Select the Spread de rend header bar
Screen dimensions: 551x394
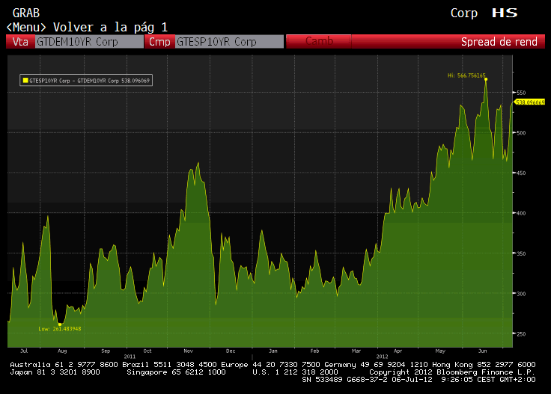click(448, 41)
